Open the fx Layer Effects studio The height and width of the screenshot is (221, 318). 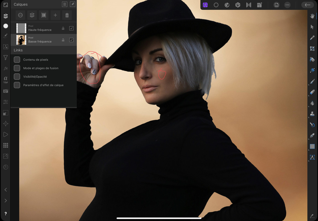tap(6, 68)
